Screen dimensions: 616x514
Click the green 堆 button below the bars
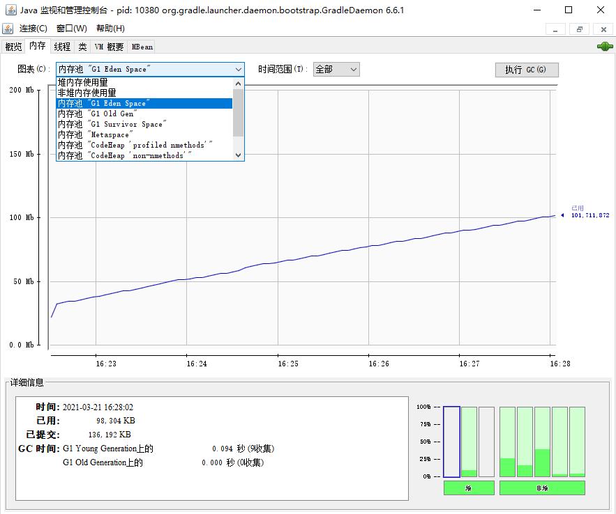(x=468, y=488)
